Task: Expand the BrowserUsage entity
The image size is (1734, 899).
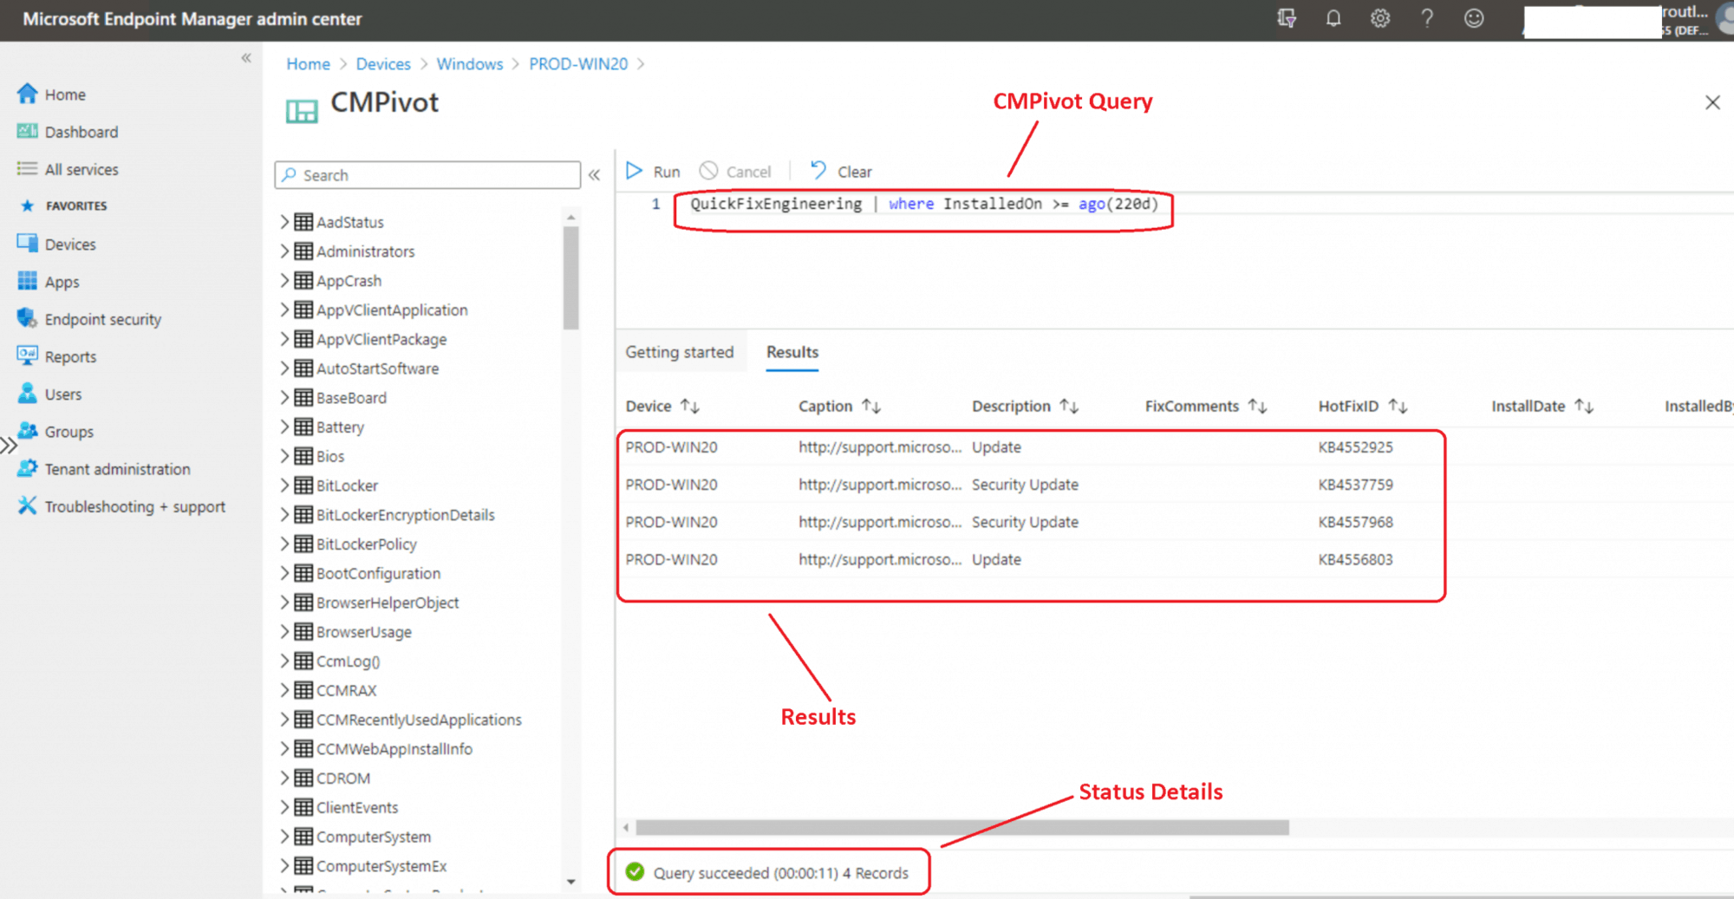Action: pyautogui.click(x=284, y=632)
